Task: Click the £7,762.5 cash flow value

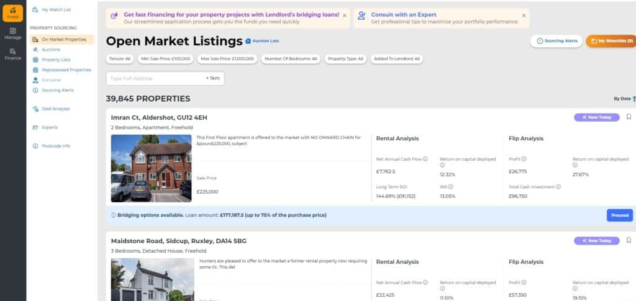Action: click(386, 171)
